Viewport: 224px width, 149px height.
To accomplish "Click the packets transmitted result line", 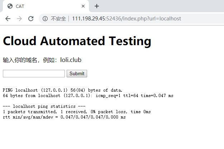I will point(77,112).
